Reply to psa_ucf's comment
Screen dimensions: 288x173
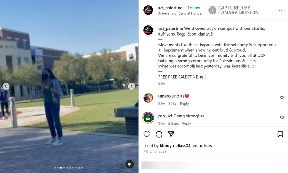tap(186, 123)
